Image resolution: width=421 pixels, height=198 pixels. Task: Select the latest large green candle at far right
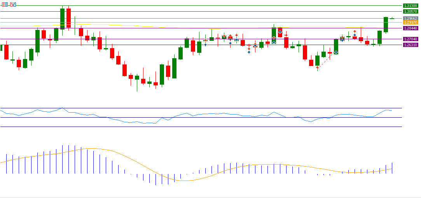(386, 24)
